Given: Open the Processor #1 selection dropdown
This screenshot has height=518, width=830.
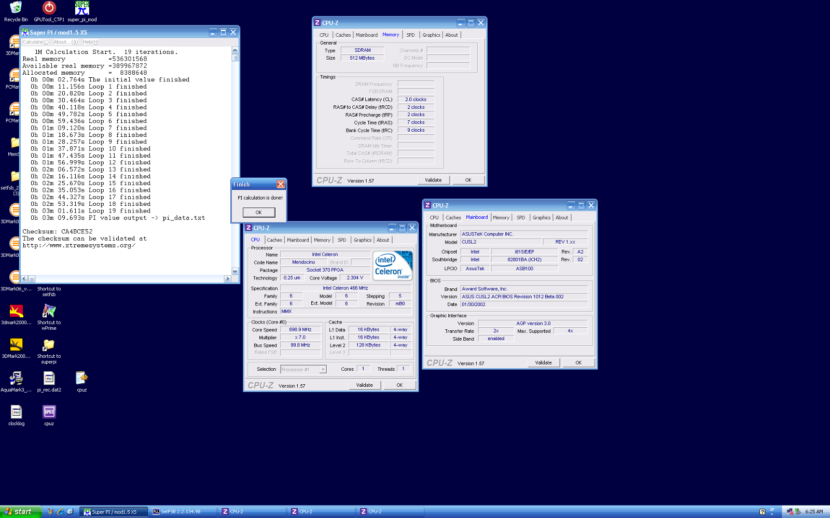Looking at the screenshot, I should pos(303,369).
